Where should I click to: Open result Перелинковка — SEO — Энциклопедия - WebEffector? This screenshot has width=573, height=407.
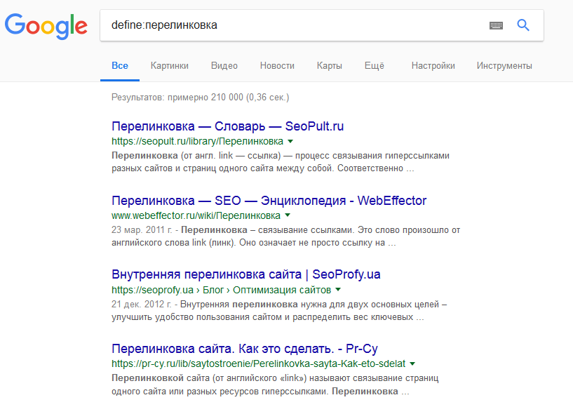269,201
